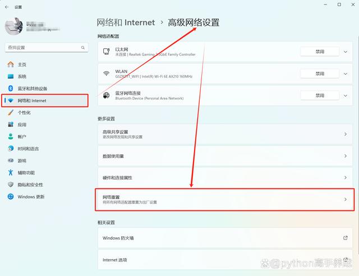Disable 蓝牙网络连接 with 禁用 button
The image size is (359, 276).
(x=320, y=95)
